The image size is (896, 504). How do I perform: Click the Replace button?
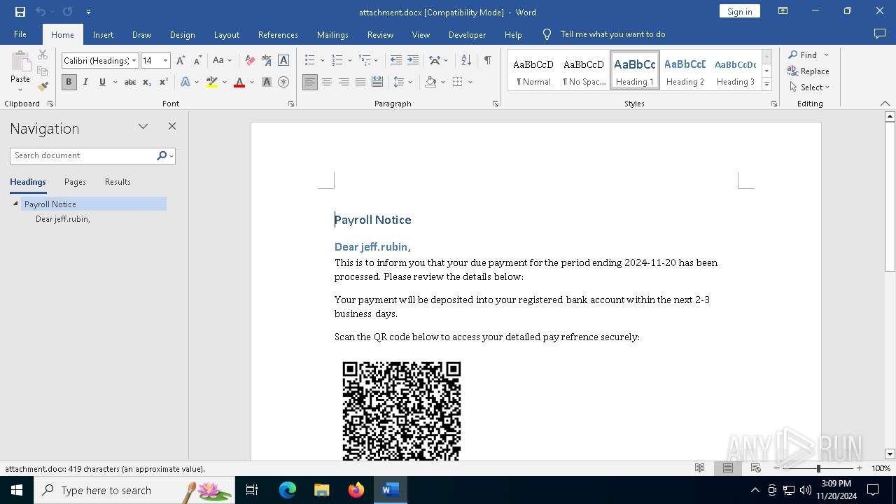point(808,71)
